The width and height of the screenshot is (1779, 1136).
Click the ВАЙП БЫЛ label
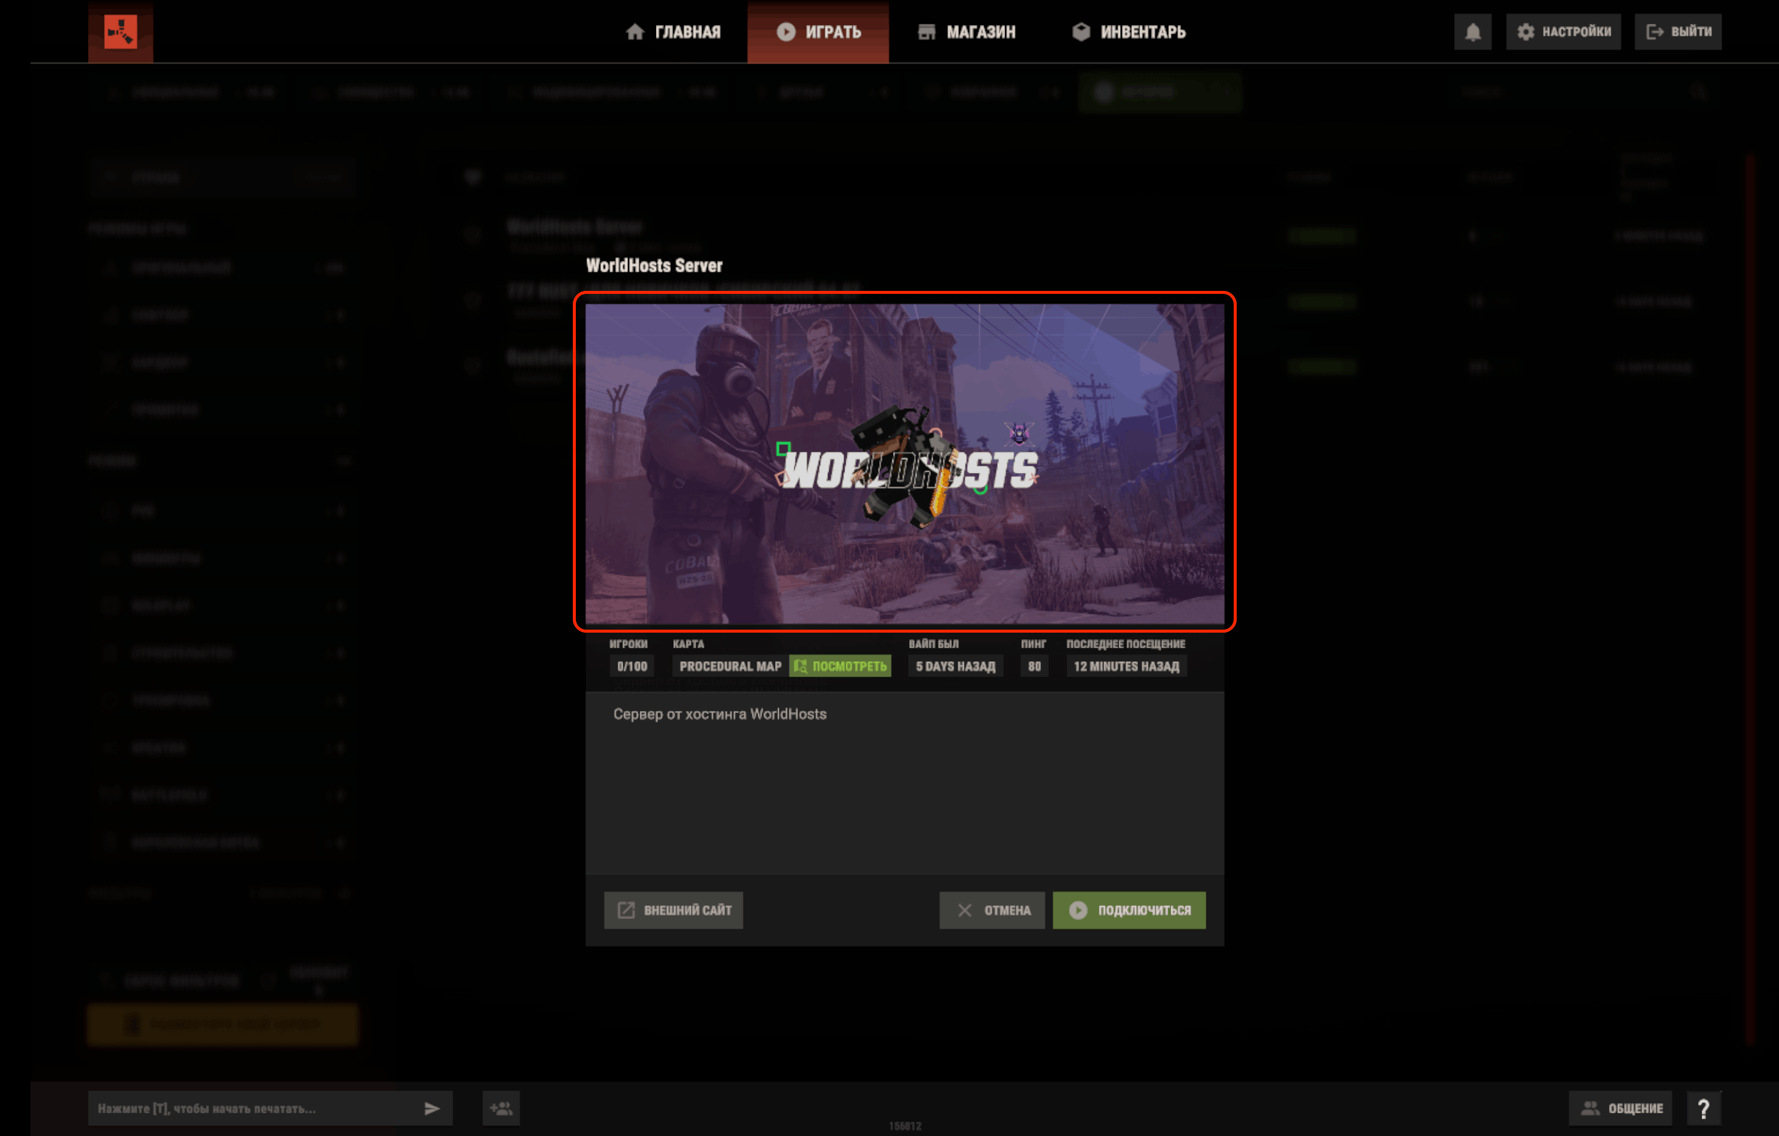933,644
